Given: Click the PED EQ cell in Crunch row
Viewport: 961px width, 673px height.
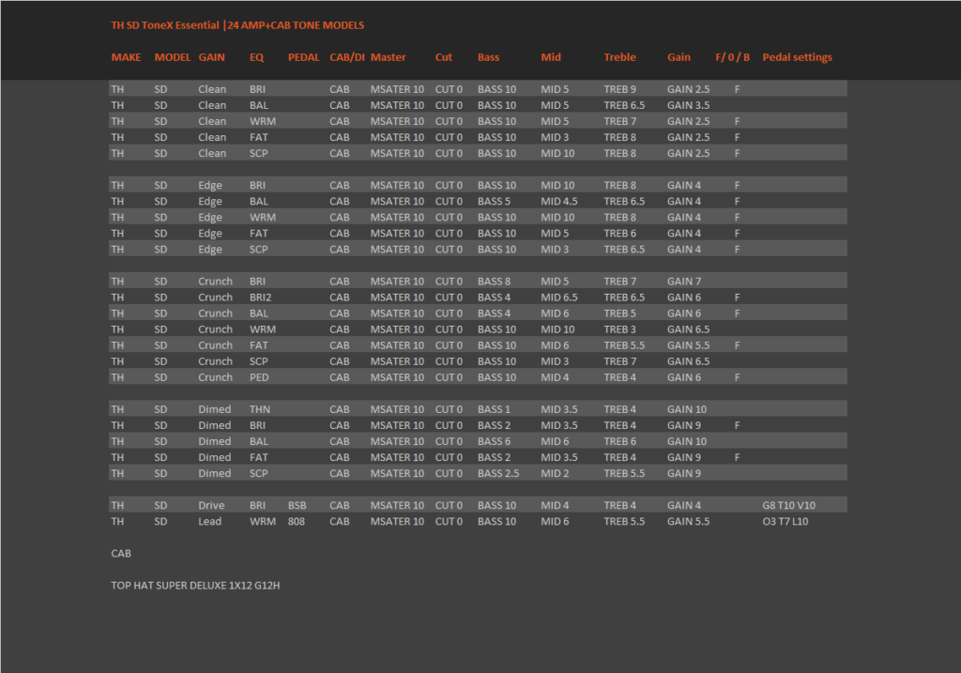Looking at the screenshot, I should [259, 377].
